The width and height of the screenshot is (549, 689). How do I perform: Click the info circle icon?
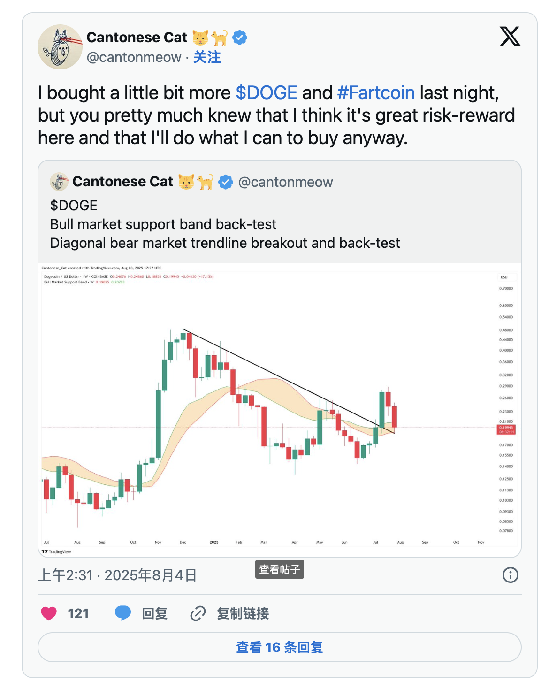pos(510,575)
